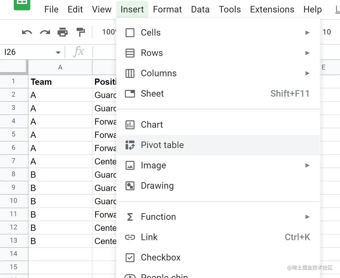The image size is (340, 278).
Task: Select cell A1 containing Team
Action: (60, 82)
